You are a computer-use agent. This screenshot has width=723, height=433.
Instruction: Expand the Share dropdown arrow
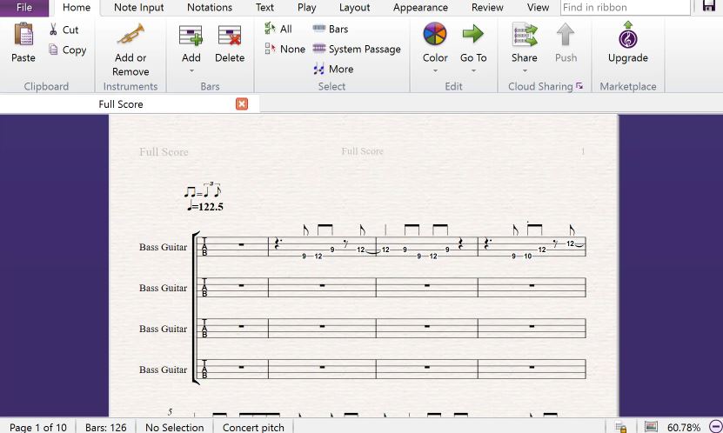(525, 71)
